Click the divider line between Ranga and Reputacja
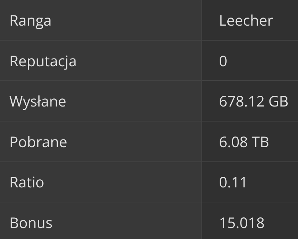 coord(101,40)
